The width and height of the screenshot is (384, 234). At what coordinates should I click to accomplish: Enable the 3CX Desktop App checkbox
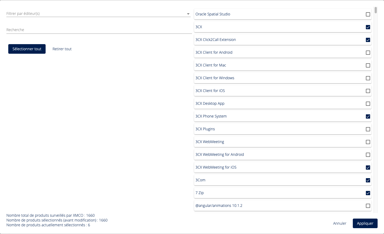tap(368, 104)
